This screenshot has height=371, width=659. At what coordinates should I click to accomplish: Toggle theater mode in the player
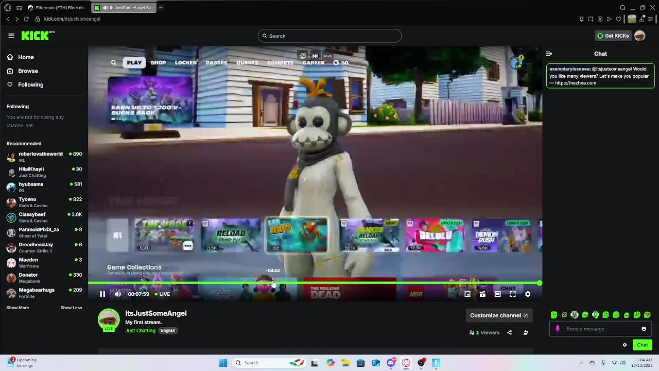497,294
